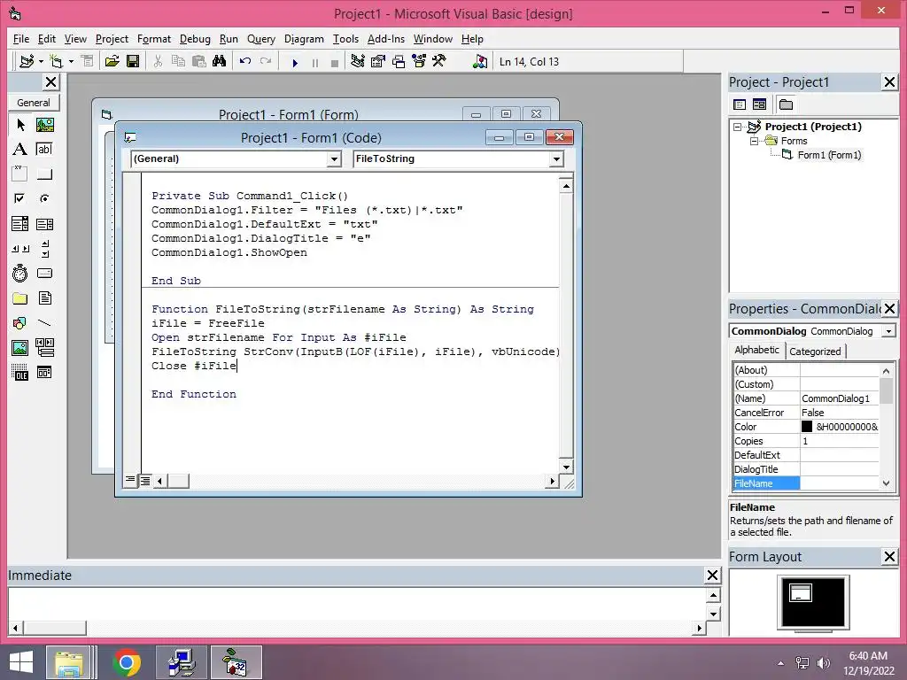Collapse the Project1 (Project1) tree node
This screenshot has width=907, height=680.
coord(737,127)
